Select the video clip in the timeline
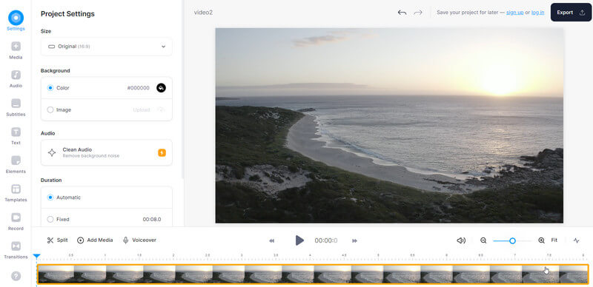593x287 pixels. [x=313, y=274]
